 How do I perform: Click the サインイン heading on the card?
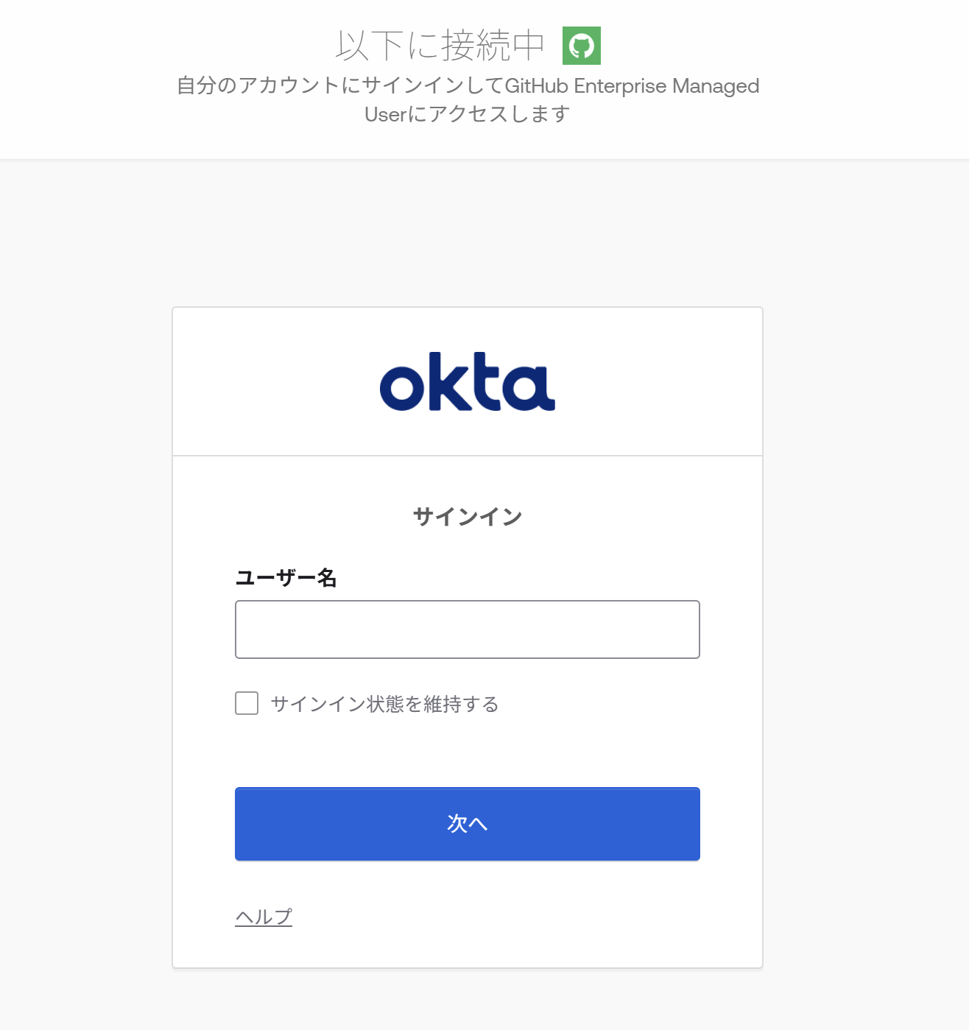coord(468,515)
